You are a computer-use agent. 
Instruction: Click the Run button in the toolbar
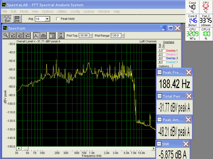tap(7, 19)
